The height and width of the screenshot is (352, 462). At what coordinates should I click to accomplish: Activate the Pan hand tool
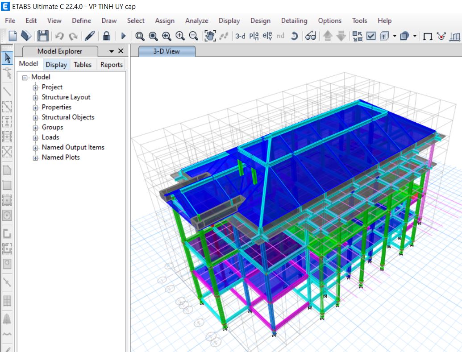[210, 36]
